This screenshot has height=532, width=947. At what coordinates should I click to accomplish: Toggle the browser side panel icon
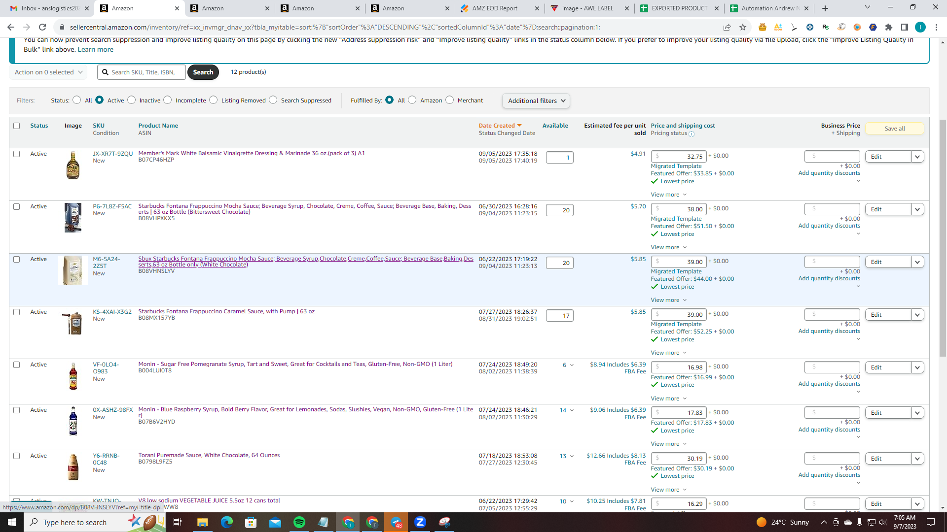pos(905,27)
